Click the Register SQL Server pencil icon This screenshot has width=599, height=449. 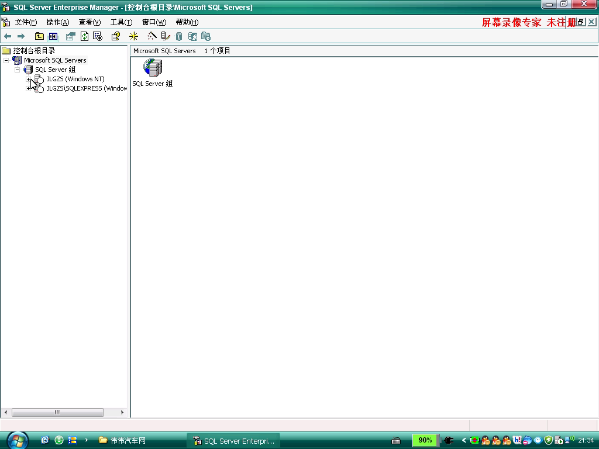(x=166, y=36)
